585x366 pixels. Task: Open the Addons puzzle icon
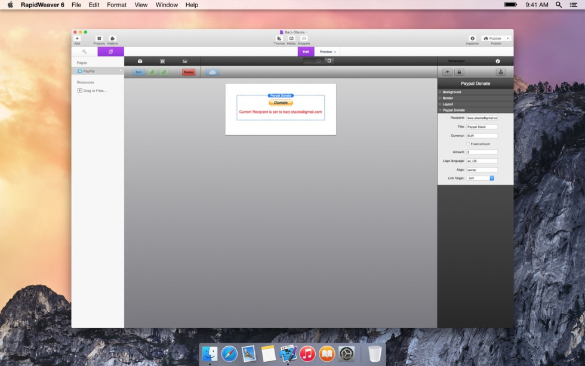click(x=112, y=38)
